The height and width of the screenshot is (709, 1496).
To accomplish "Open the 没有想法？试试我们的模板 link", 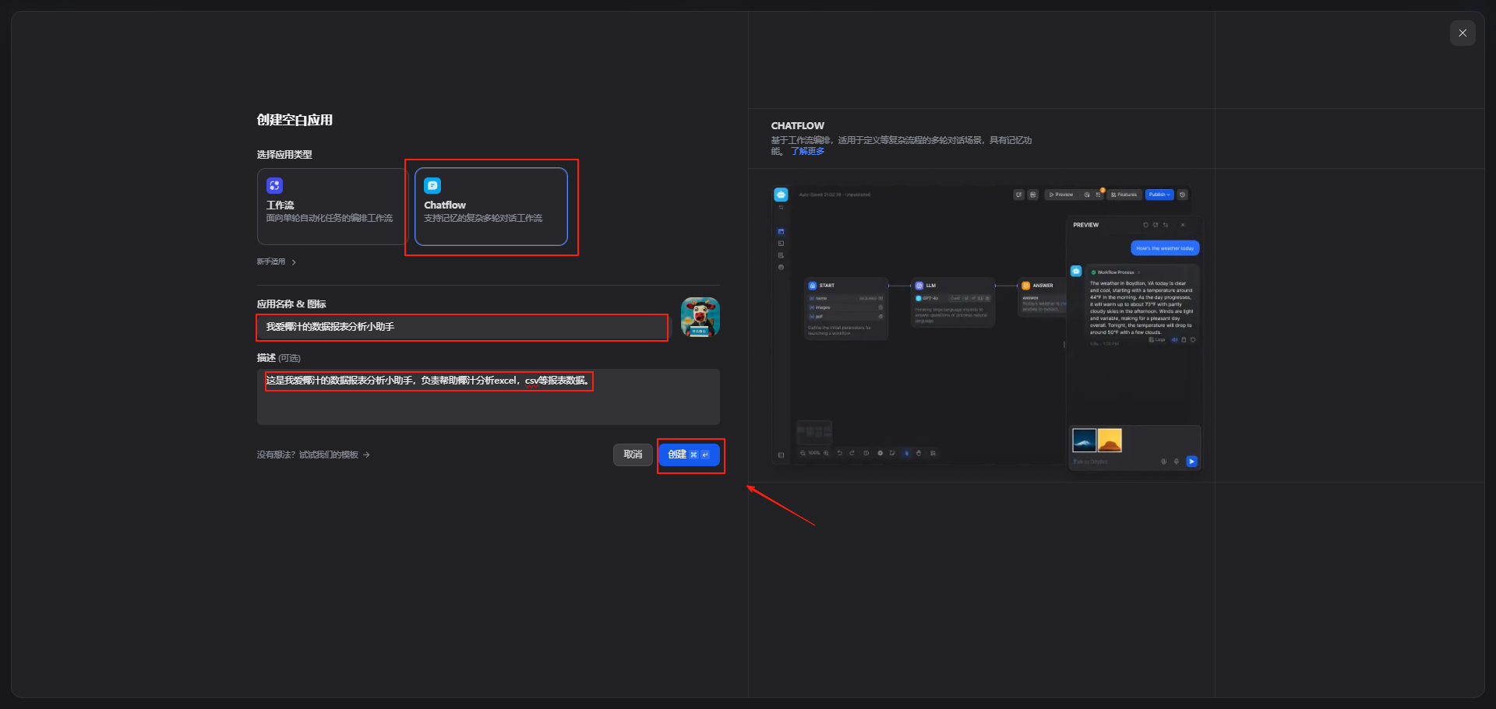I will pyautogui.click(x=313, y=455).
